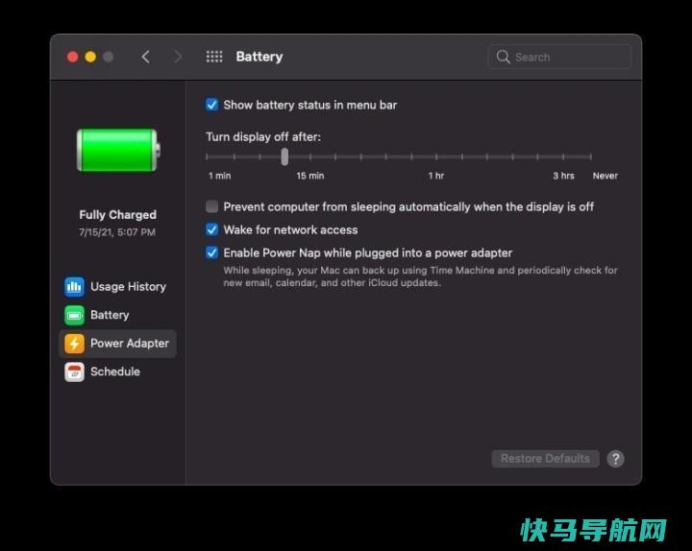
Task: Click the red close window button
Action: coord(73,57)
